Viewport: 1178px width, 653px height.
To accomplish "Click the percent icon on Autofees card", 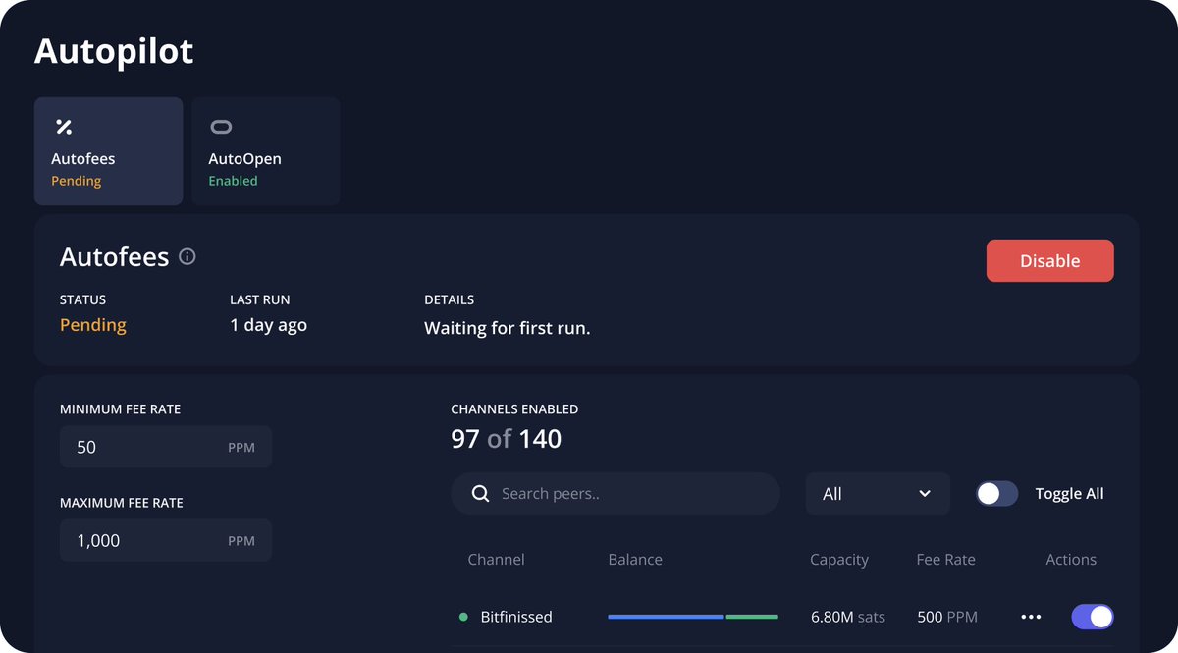I will coord(64,127).
